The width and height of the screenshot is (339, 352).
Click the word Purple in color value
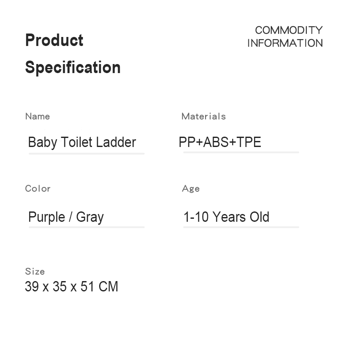(46, 217)
